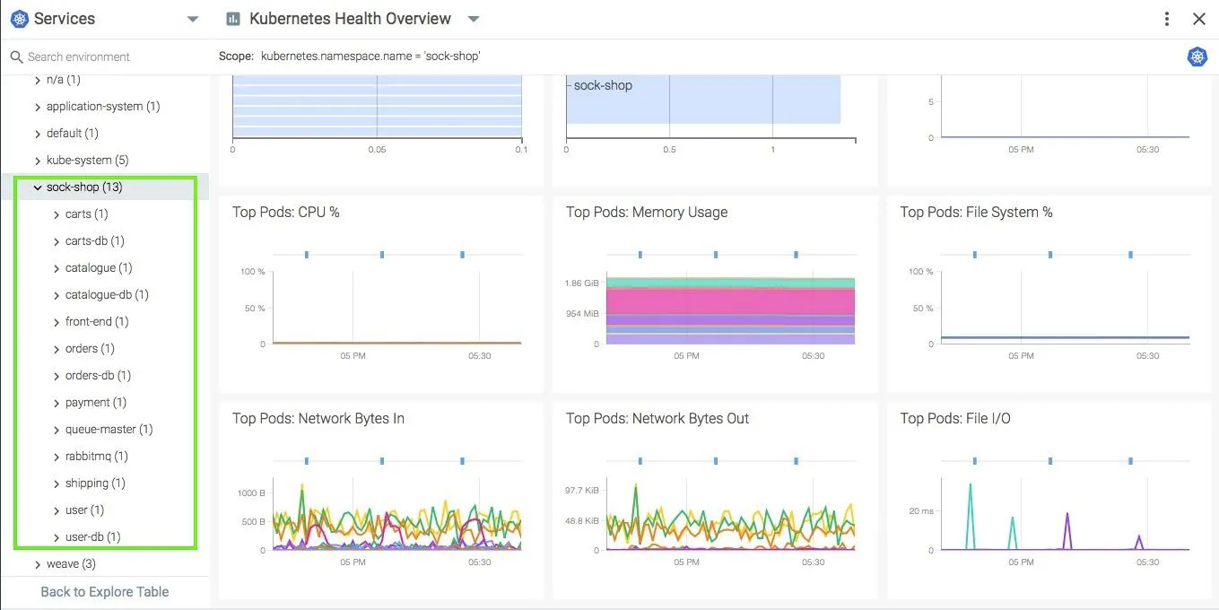Click Back to Explore Table link
The height and width of the screenshot is (610, 1219).
point(104,591)
